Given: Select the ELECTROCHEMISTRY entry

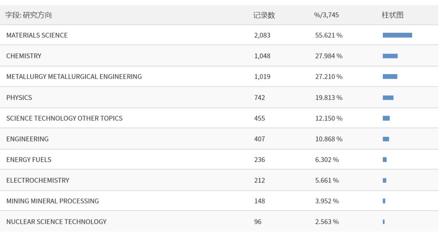Looking at the screenshot, I should [x=38, y=180].
